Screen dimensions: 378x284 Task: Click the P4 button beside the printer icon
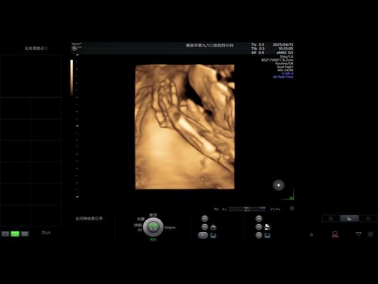click(258, 227)
